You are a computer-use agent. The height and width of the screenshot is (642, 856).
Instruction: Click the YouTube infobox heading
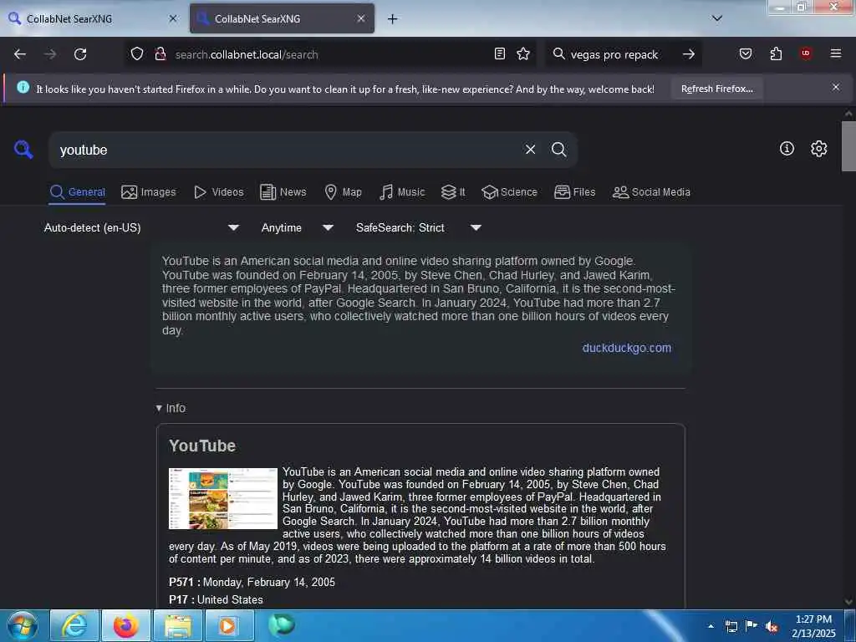click(202, 446)
